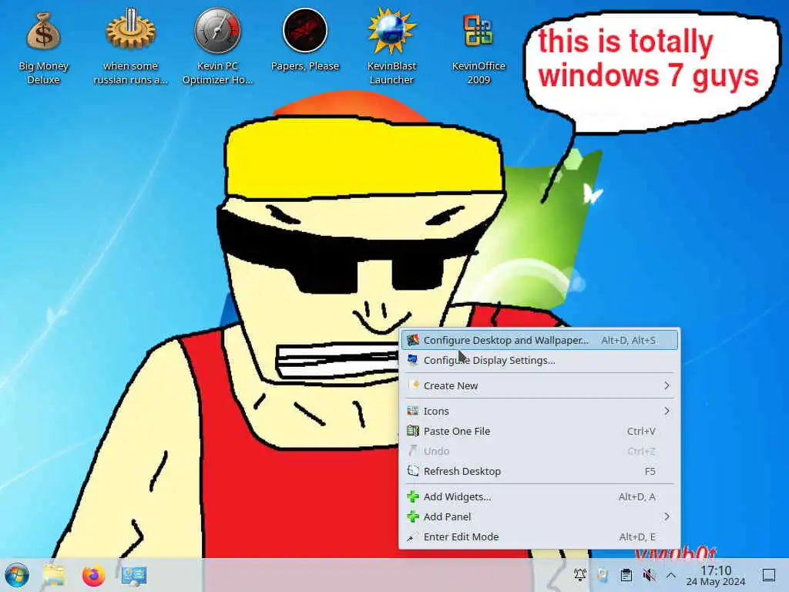Open the Add Panel submenu
The width and height of the screenshot is (789, 592).
(x=539, y=516)
